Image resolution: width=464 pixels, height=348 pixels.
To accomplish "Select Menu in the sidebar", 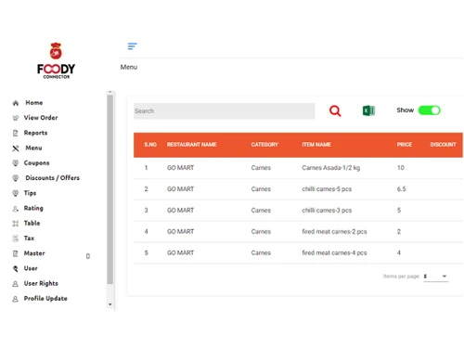I will pyautogui.click(x=33, y=148).
